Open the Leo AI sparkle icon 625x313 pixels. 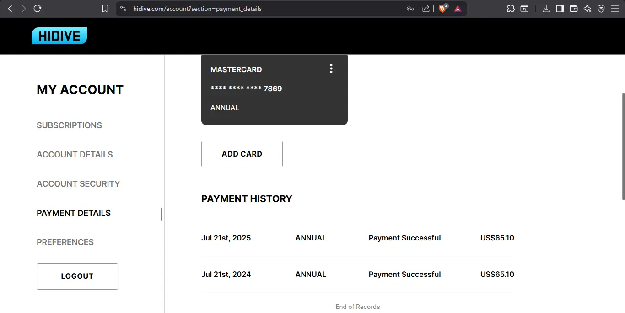tap(587, 9)
